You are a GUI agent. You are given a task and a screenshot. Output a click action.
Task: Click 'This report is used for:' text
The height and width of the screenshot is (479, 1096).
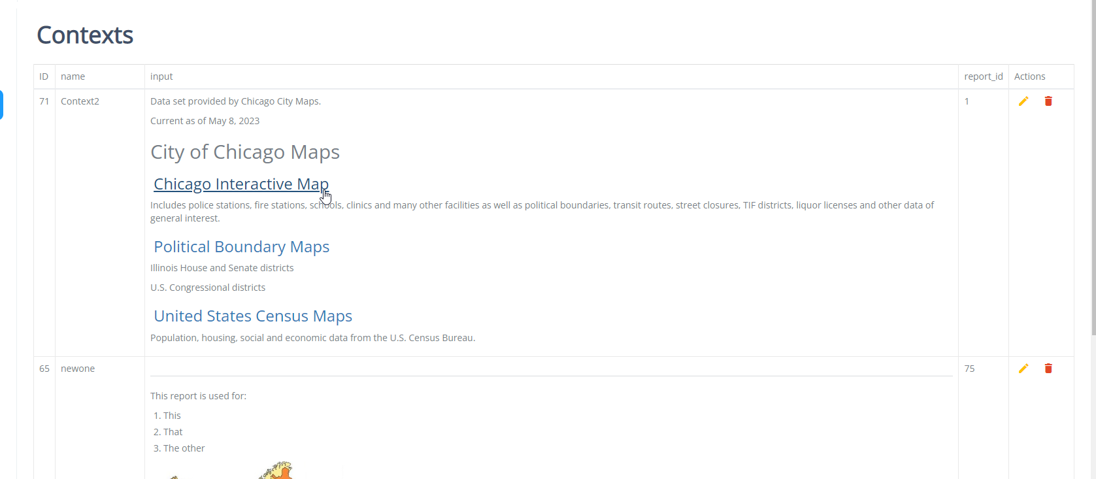(x=198, y=396)
